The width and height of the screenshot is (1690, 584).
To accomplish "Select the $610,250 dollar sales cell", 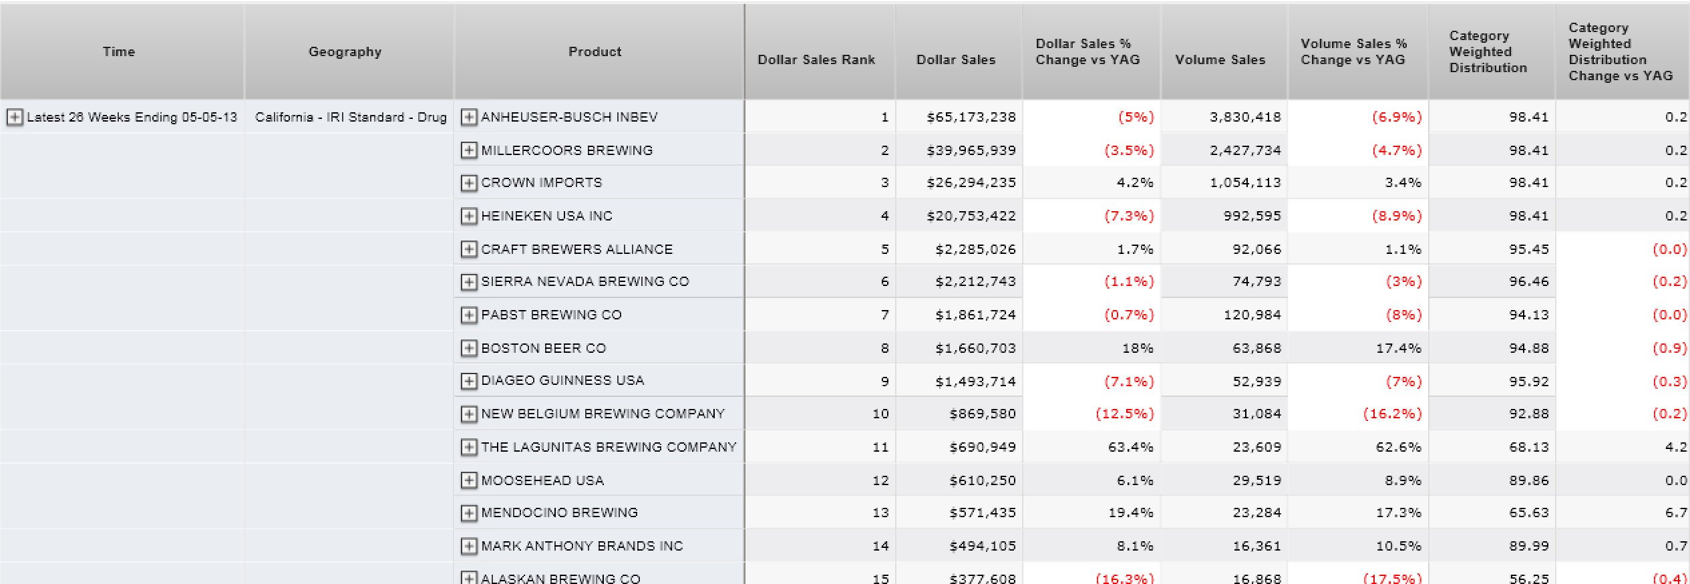I will pyautogui.click(x=959, y=480).
